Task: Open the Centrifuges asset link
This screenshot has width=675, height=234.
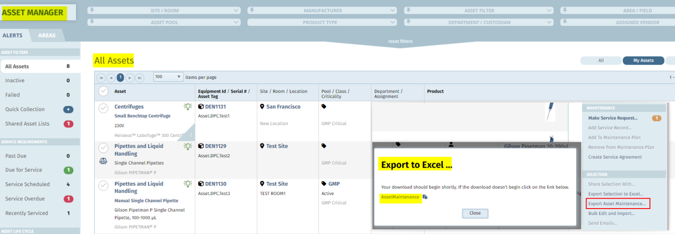Action: (129, 107)
